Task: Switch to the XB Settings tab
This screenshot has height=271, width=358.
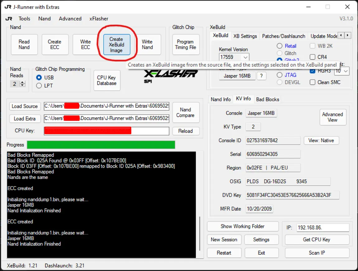Action: point(245,36)
